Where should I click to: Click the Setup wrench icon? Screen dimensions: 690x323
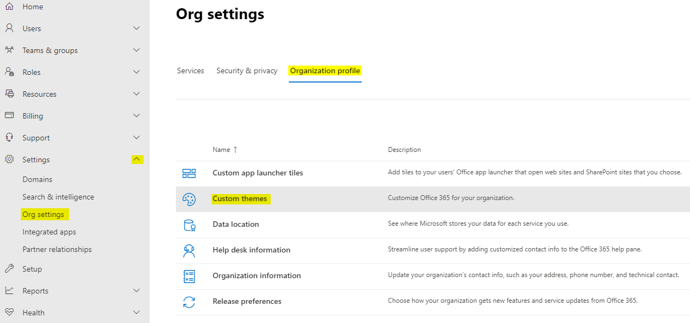(9, 268)
